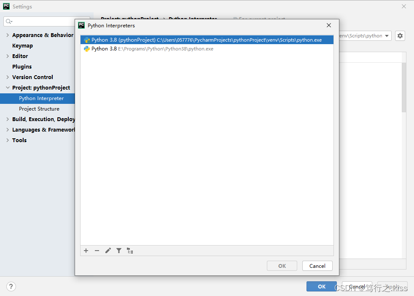Click the PyCharm icon in Interpreters title
414x296 pixels.
[81, 25]
